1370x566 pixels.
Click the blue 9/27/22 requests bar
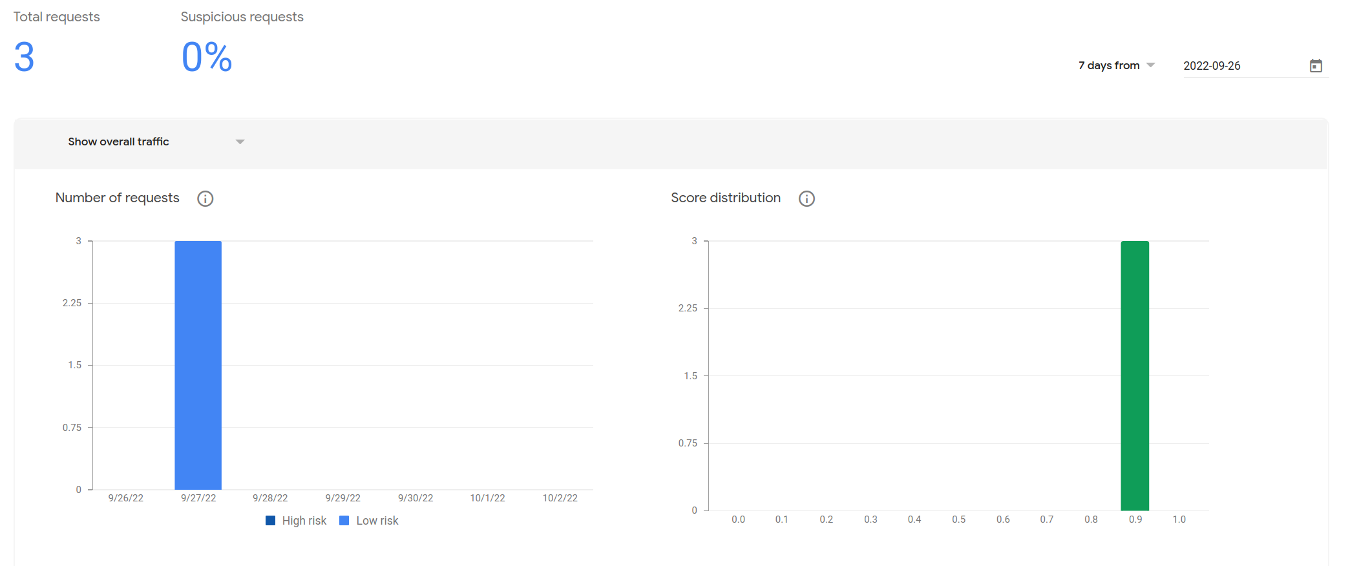click(x=198, y=365)
